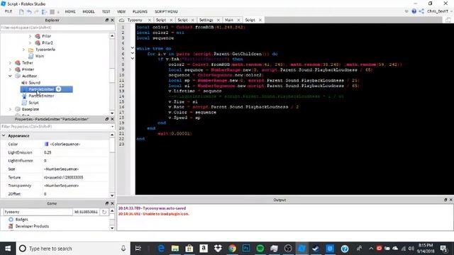Expand the Pillar item in Explorer
The image size is (454, 255).
(x=30, y=36)
